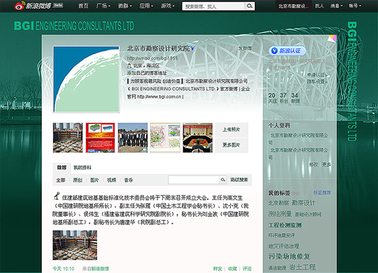378x273 pixels.
Task: Open the map chart photo thumbnail
Action: pos(165,138)
